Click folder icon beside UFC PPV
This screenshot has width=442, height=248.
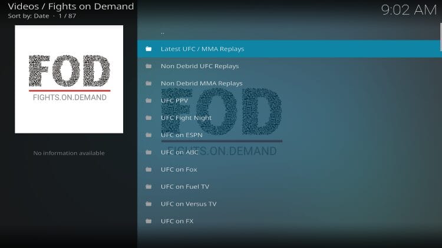pyautogui.click(x=149, y=100)
